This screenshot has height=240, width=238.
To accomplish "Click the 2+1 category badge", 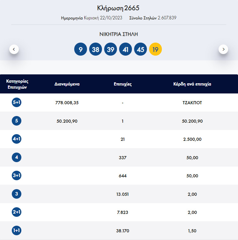I will [x=17, y=212].
